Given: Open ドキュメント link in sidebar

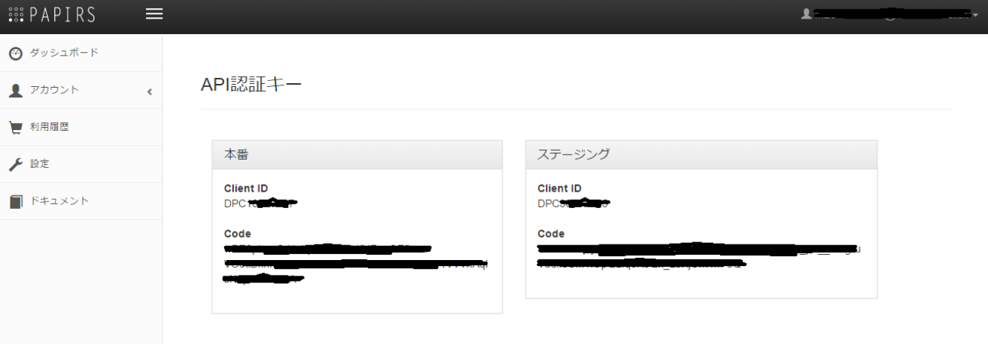Looking at the screenshot, I should click(60, 201).
